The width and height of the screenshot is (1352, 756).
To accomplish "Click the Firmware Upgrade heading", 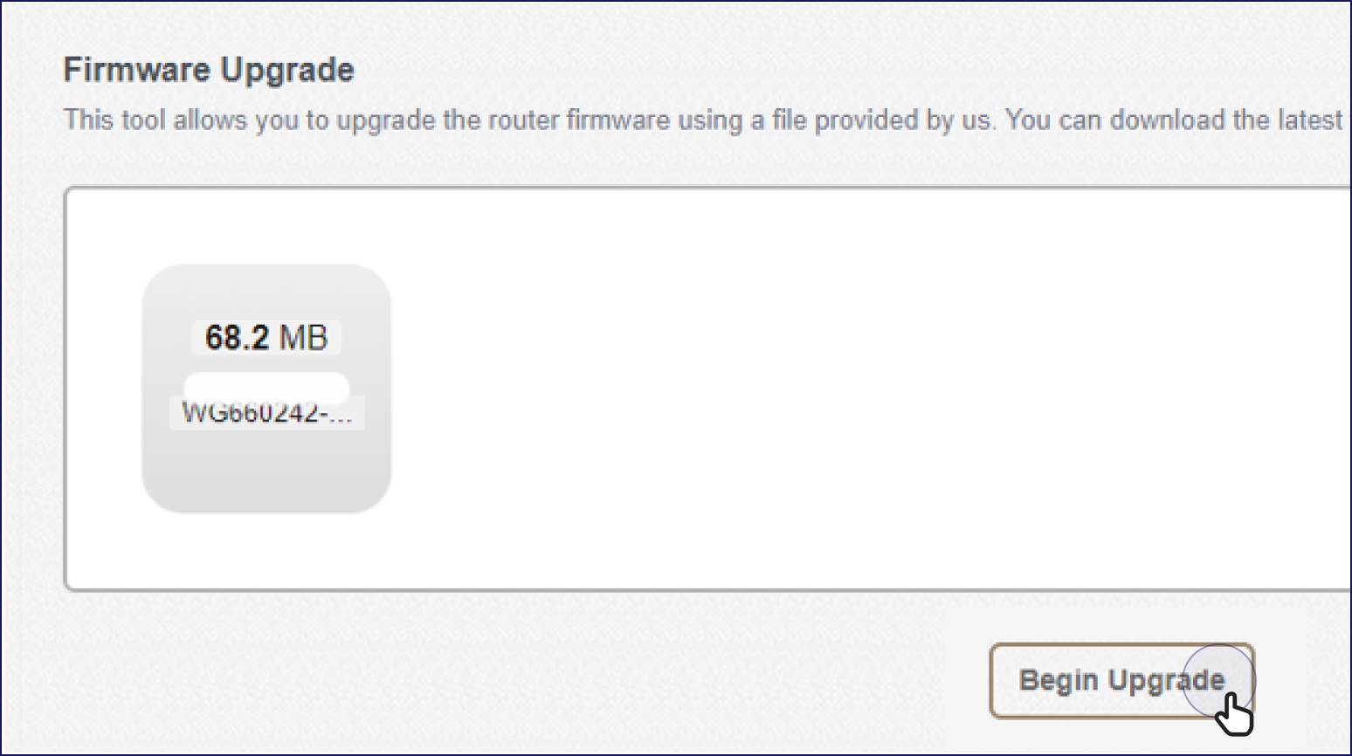I will (209, 70).
